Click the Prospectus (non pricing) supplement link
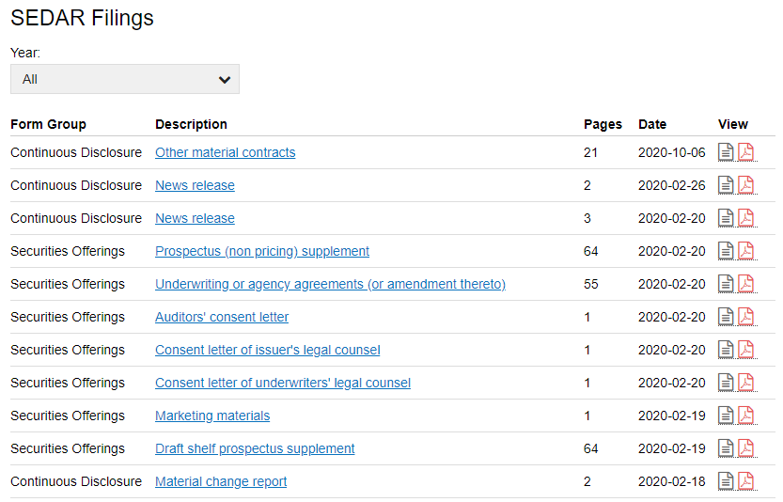Image resolution: width=783 pixels, height=502 pixels. click(x=261, y=251)
